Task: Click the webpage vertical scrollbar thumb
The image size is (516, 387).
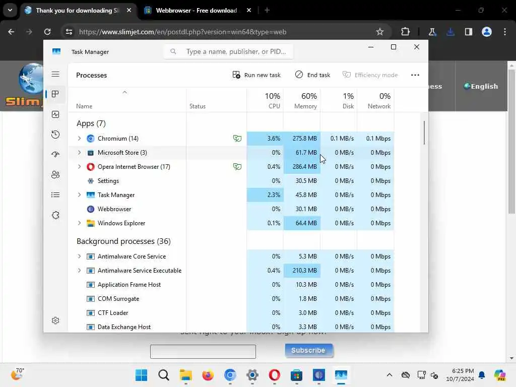Action: [511, 142]
